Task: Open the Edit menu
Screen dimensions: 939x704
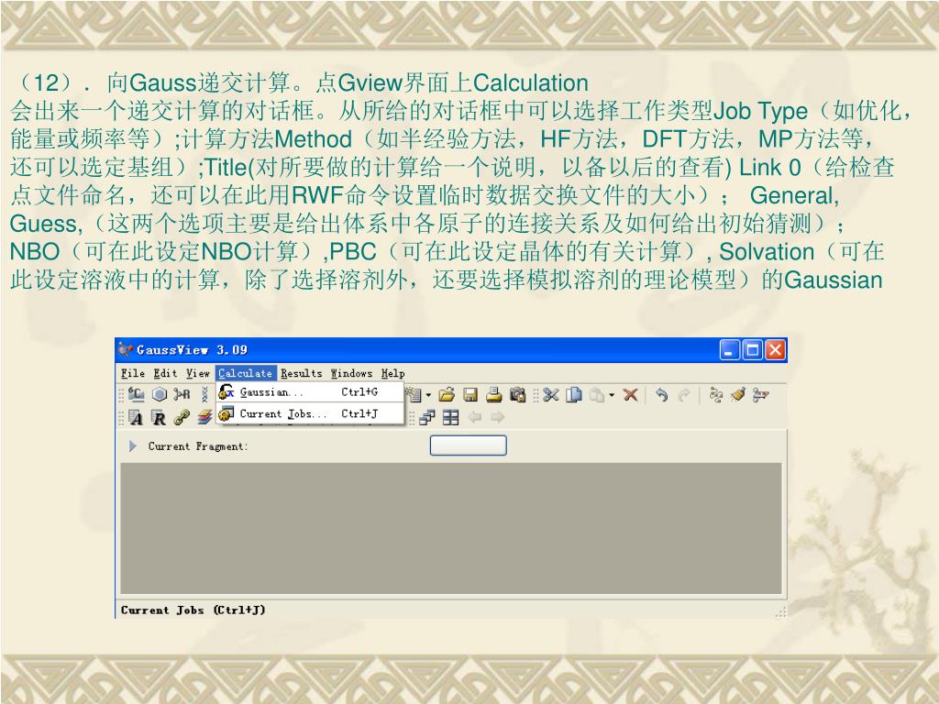Action: (x=165, y=373)
